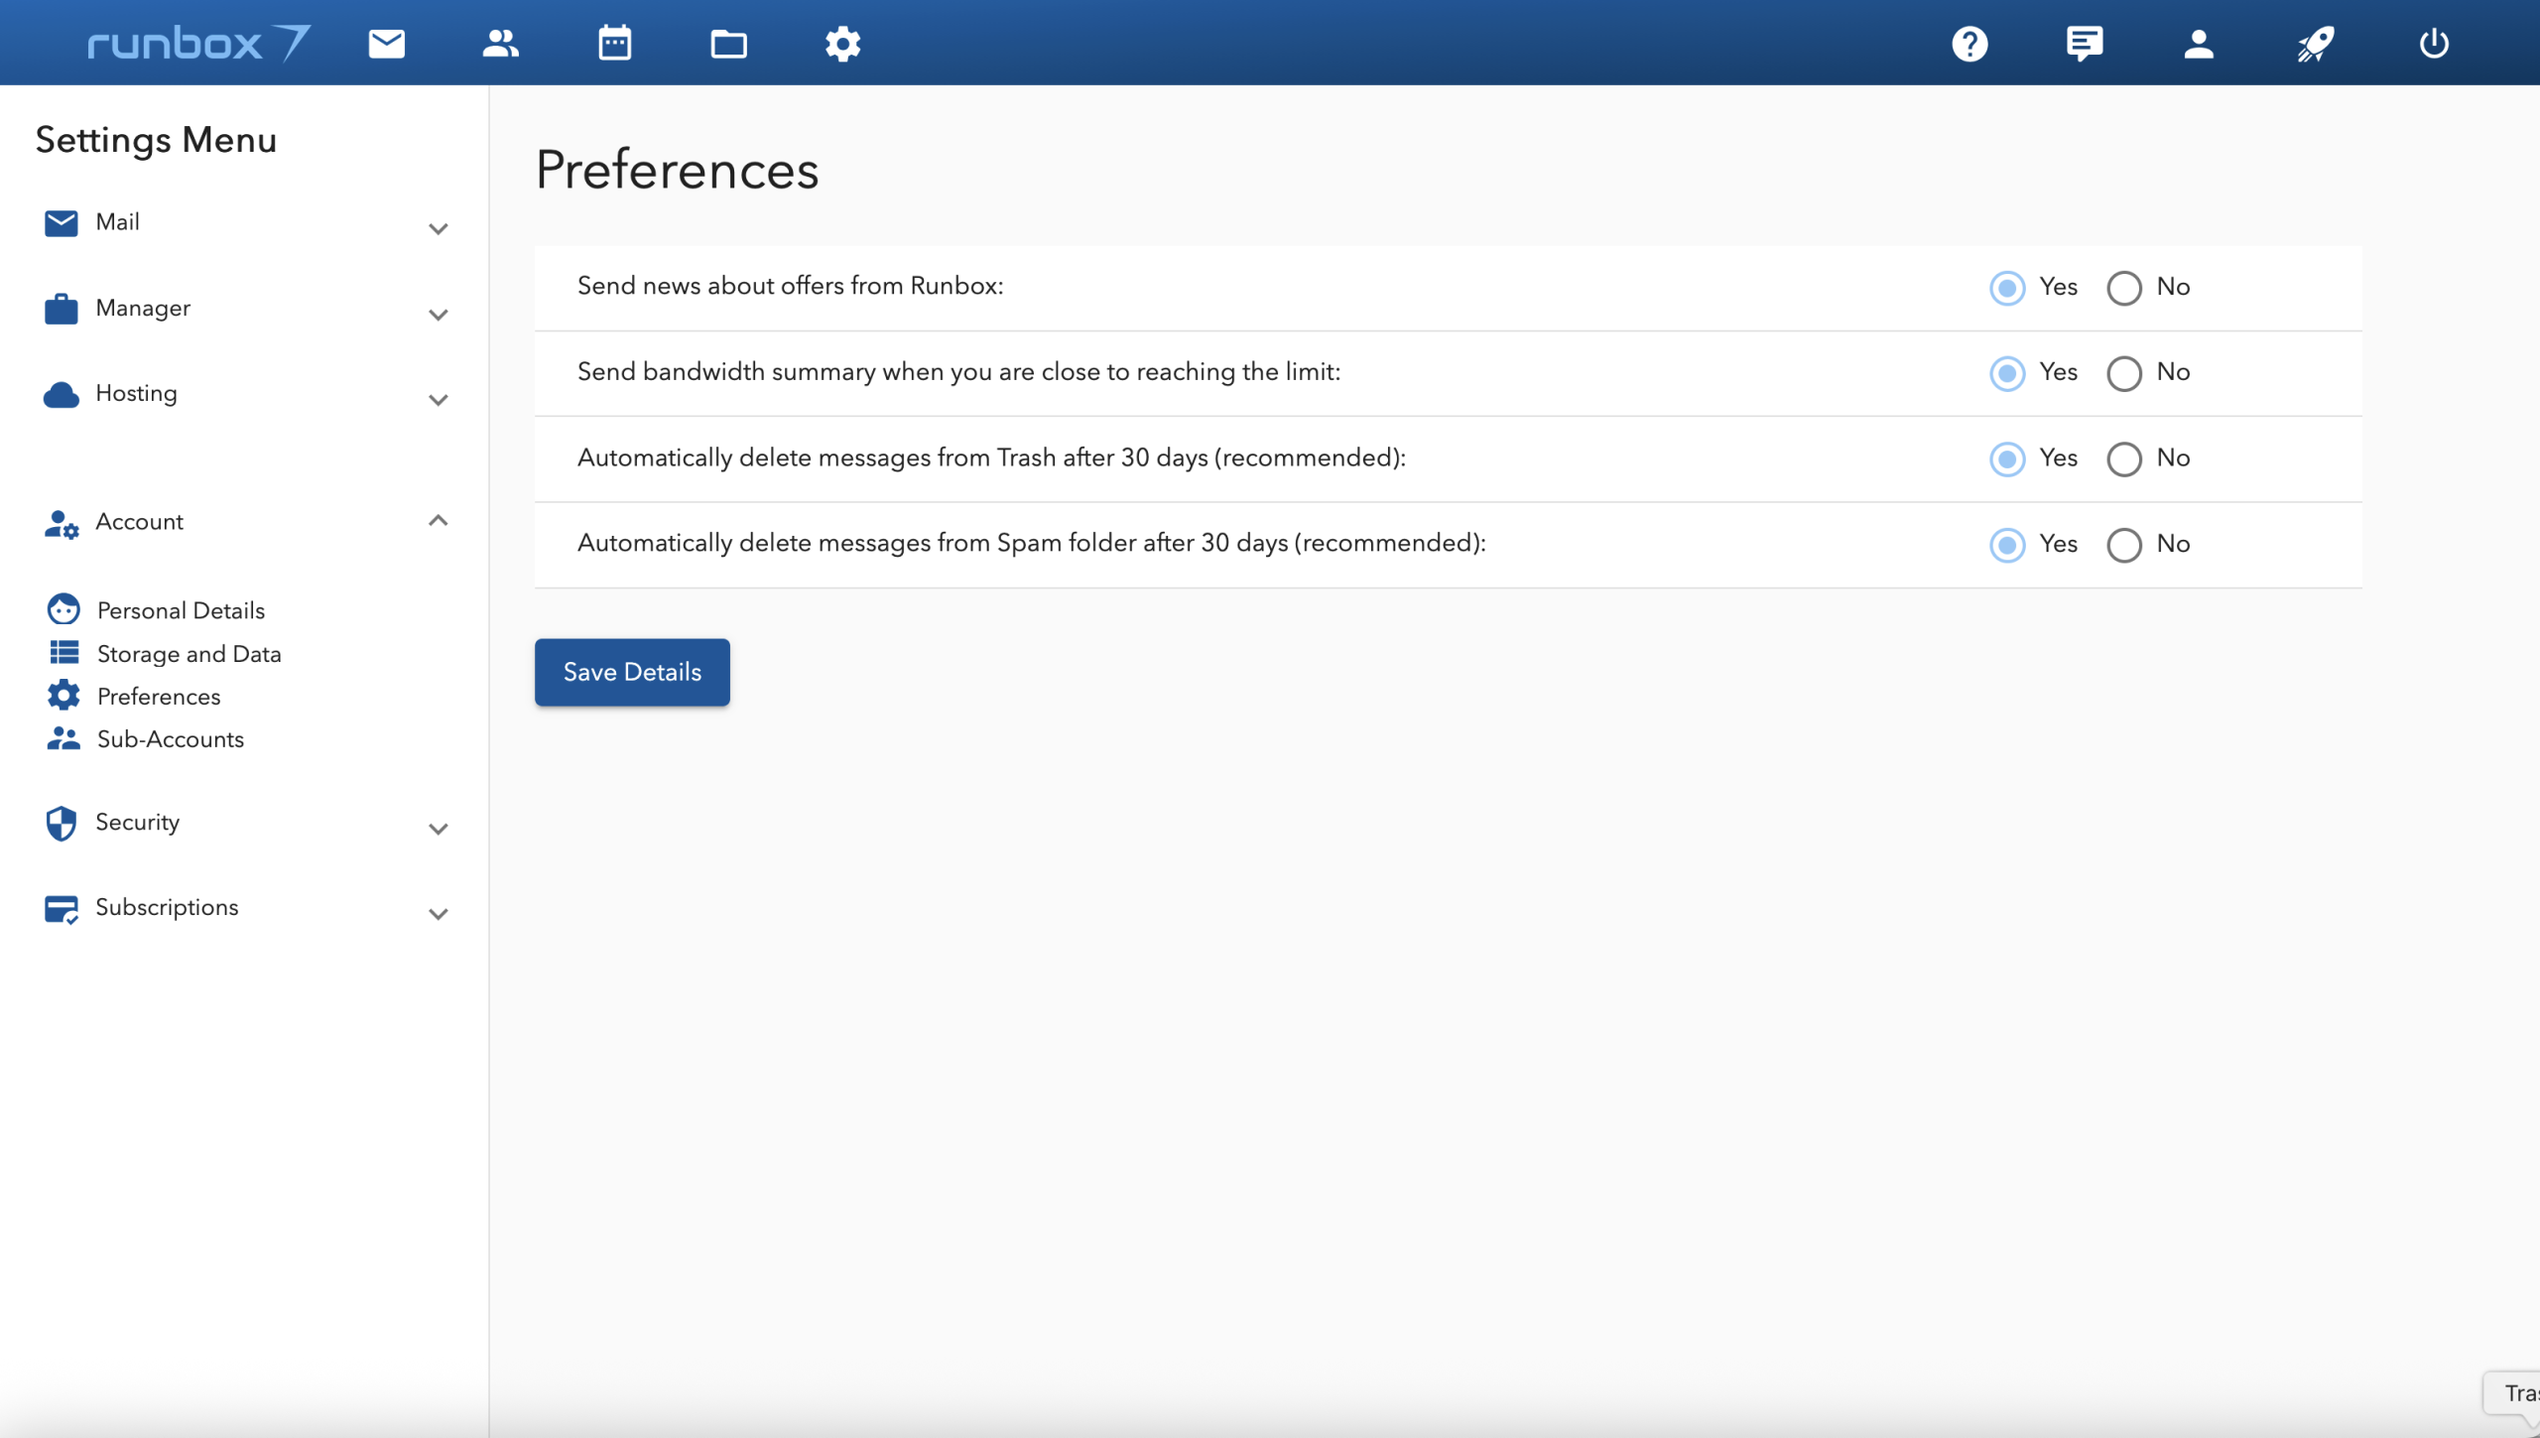Open Contacts from the top navigation
Viewport: 2540px width, 1438px height.
coord(500,44)
